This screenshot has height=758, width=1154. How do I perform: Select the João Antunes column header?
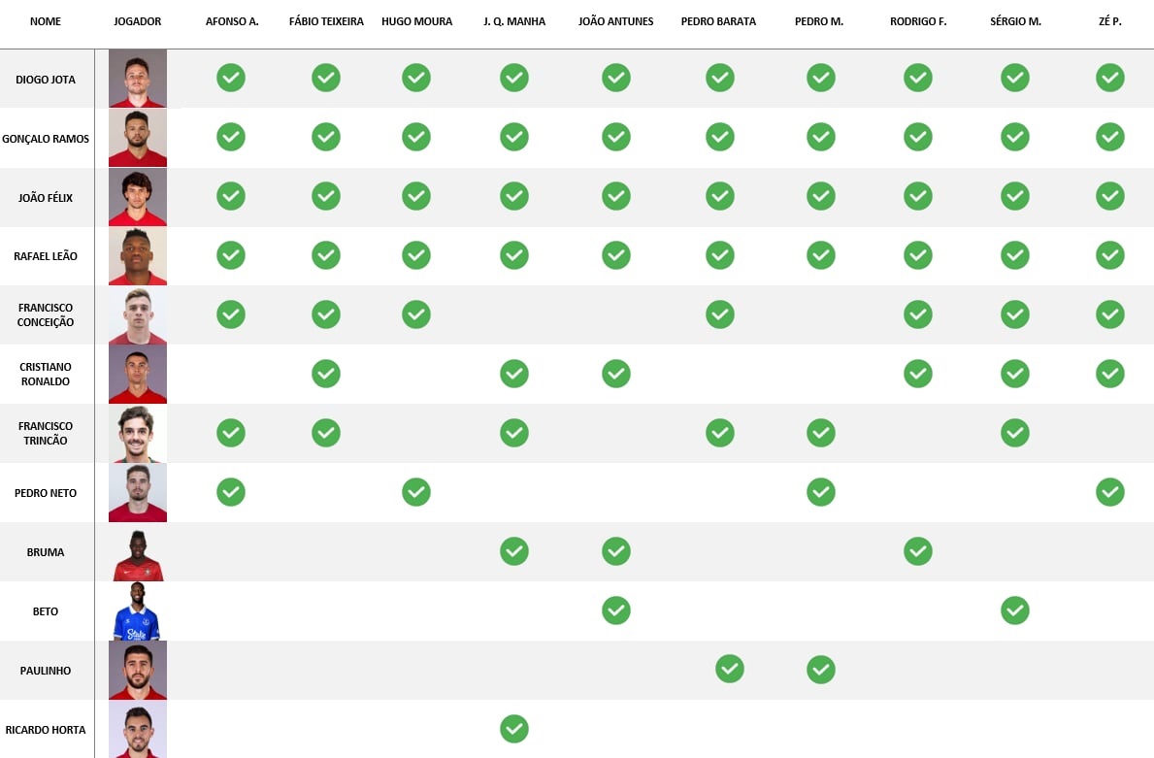pyautogui.click(x=615, y=21)
